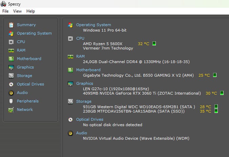Click the Network icon in sidebar

coord(11,110)
